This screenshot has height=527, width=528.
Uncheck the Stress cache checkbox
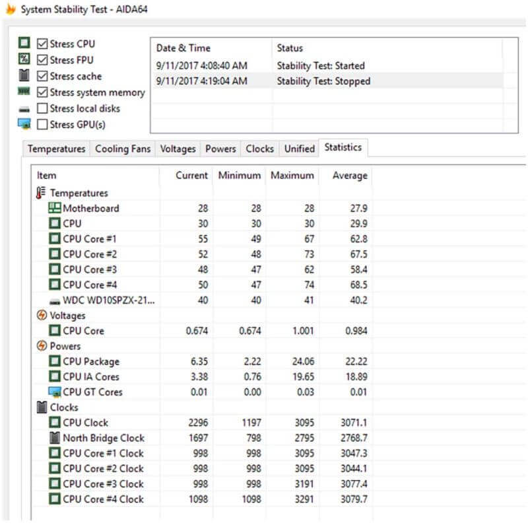[x=42, y=76]
